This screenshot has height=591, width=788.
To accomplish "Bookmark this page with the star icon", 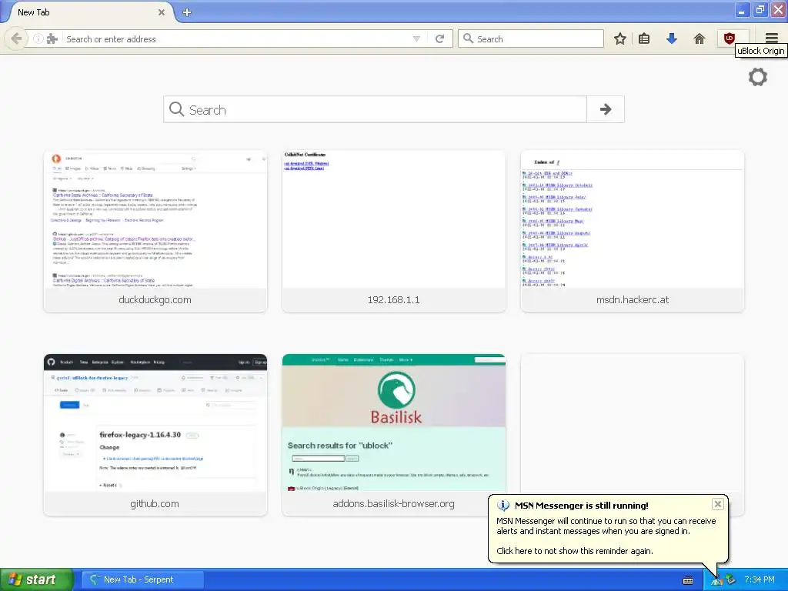I will [x=620, y=38].
